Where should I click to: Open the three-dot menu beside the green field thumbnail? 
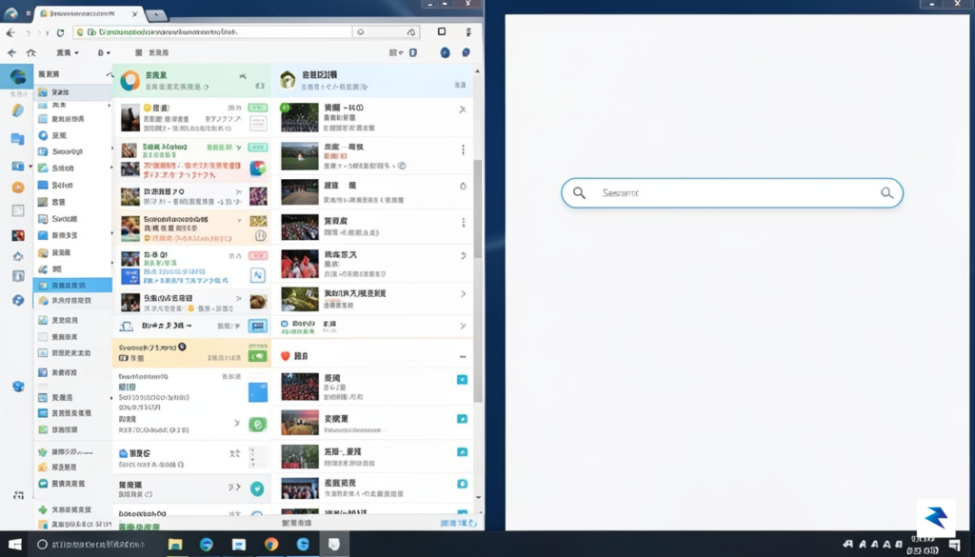point(464,149)
